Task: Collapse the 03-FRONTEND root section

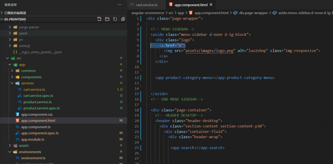Action: (13, 19)
